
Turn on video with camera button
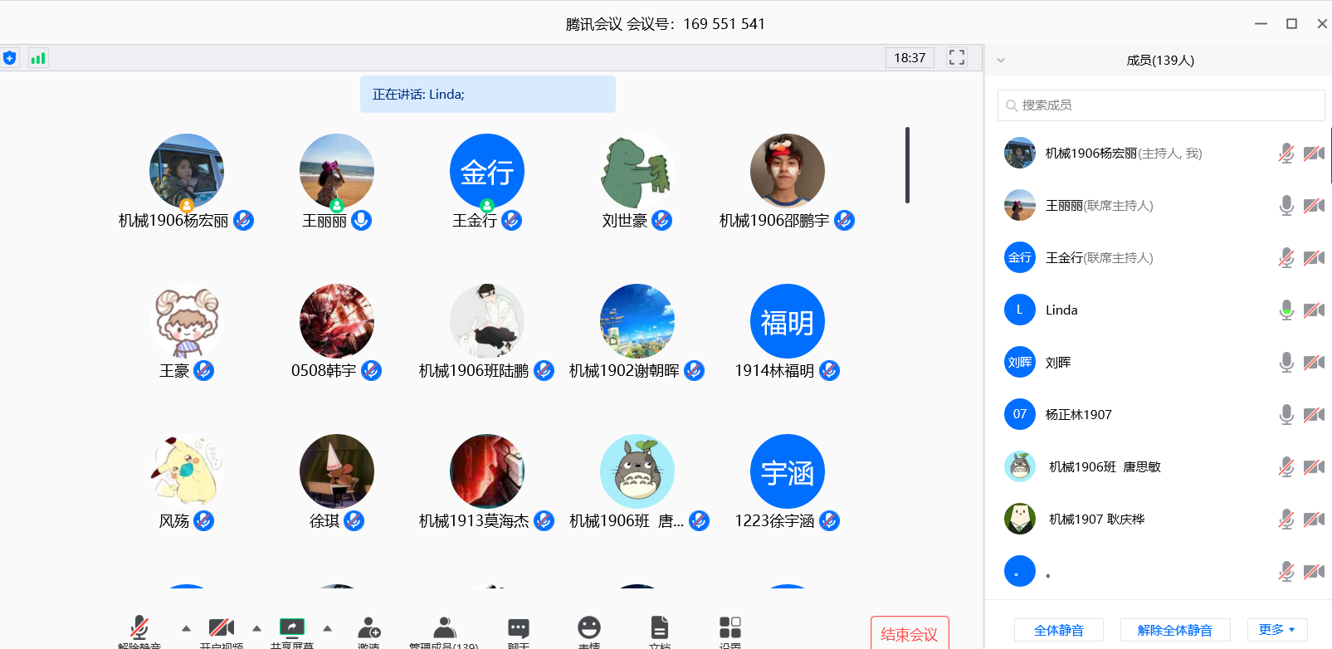tap(221, 628)
